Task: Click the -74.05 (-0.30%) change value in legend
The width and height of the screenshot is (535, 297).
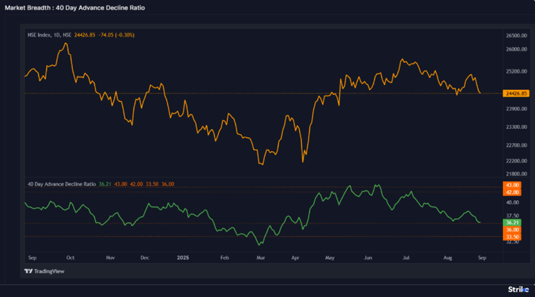Action: pyautogui.click(x=116, y=35)
